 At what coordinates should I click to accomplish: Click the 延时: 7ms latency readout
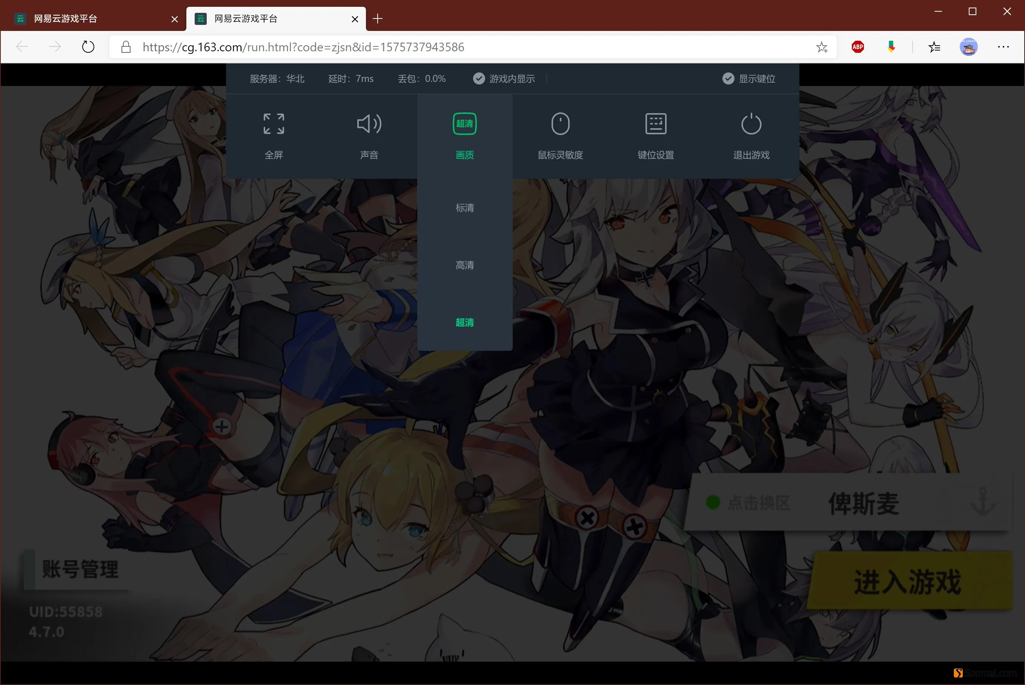(x=351, y=78)
